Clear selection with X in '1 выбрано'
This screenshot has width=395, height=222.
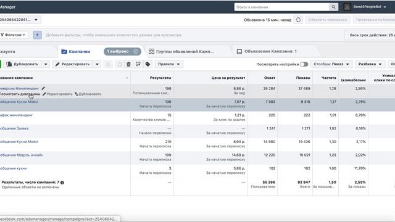[x=136, y=51]
